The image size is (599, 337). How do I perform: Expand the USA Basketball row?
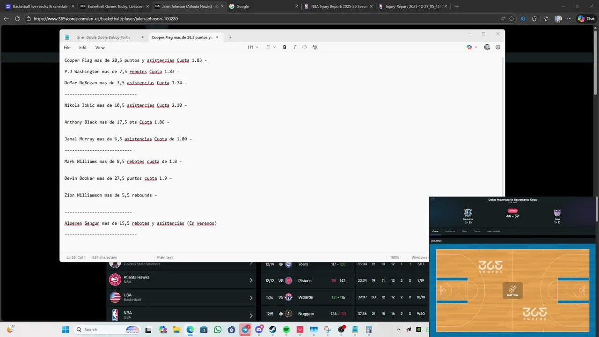click(182, 297)
